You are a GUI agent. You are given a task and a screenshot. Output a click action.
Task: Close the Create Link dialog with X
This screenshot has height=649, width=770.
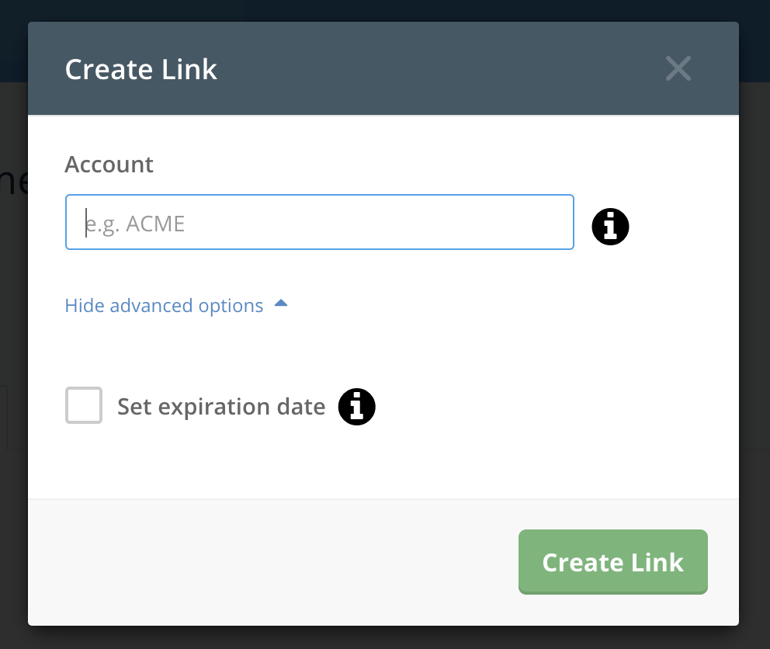coord(678,68)
